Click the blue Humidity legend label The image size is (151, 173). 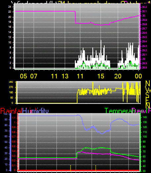[x=35, y=111]
